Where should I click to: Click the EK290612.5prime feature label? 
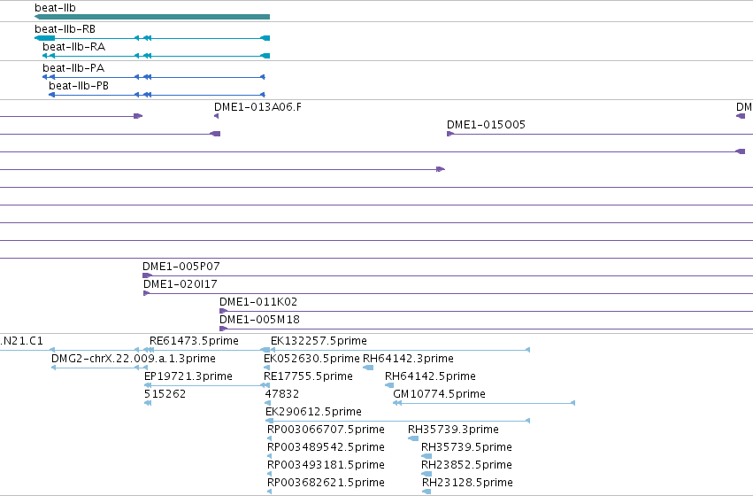(x=313, y=411)
